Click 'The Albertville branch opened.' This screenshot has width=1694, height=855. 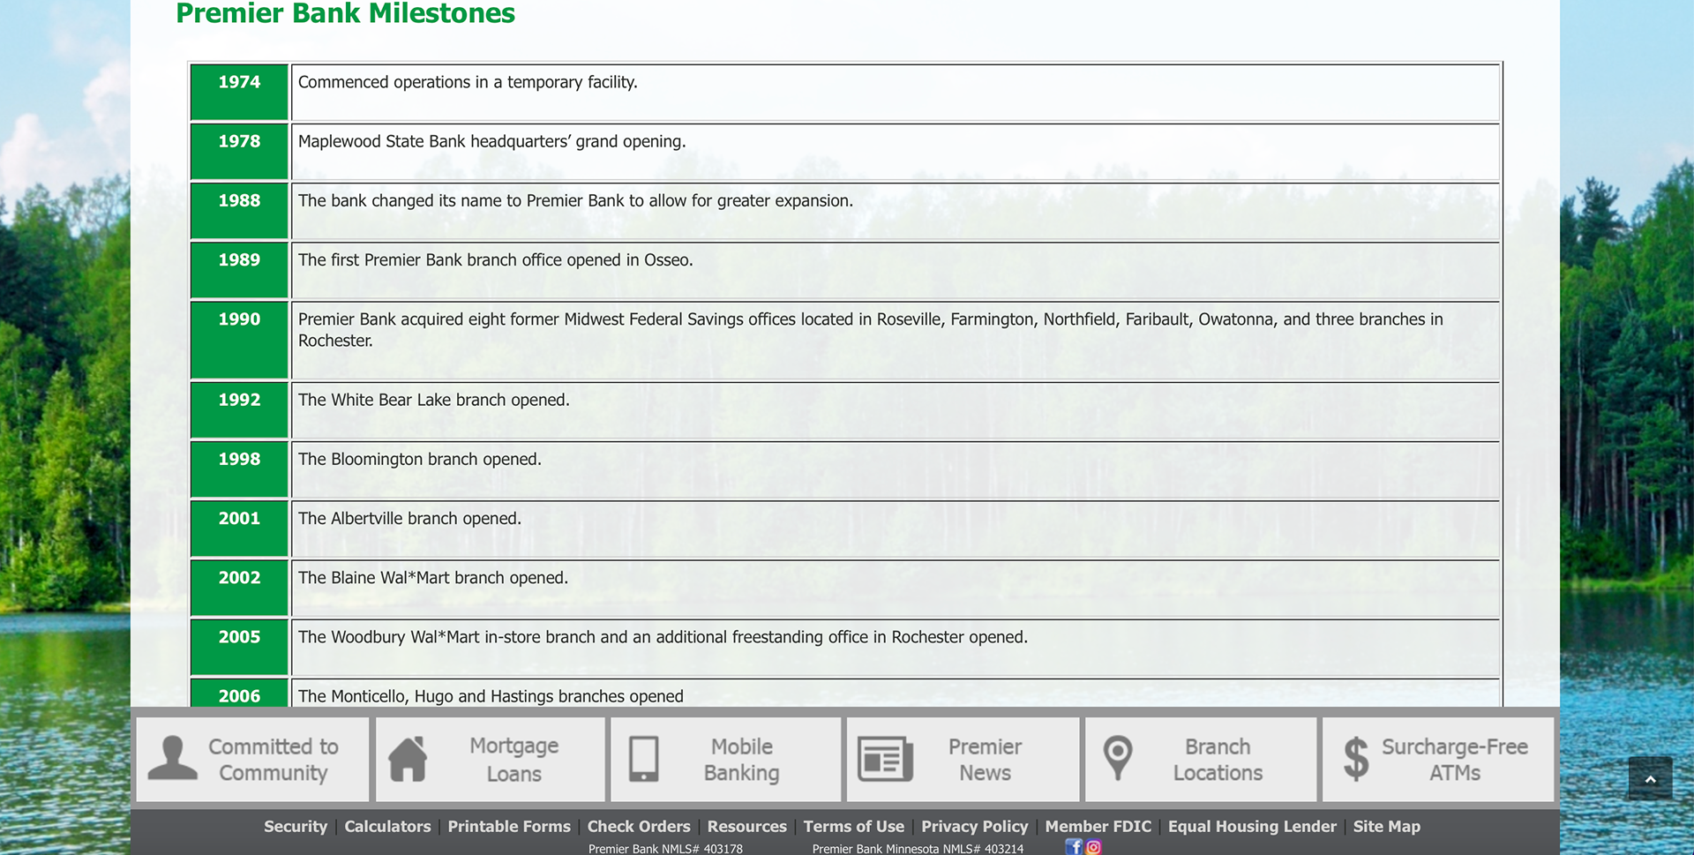409,518
